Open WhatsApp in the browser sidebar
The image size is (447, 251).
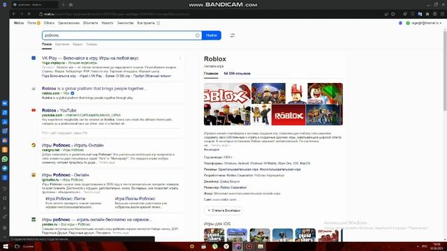click(x=5, y=159)
